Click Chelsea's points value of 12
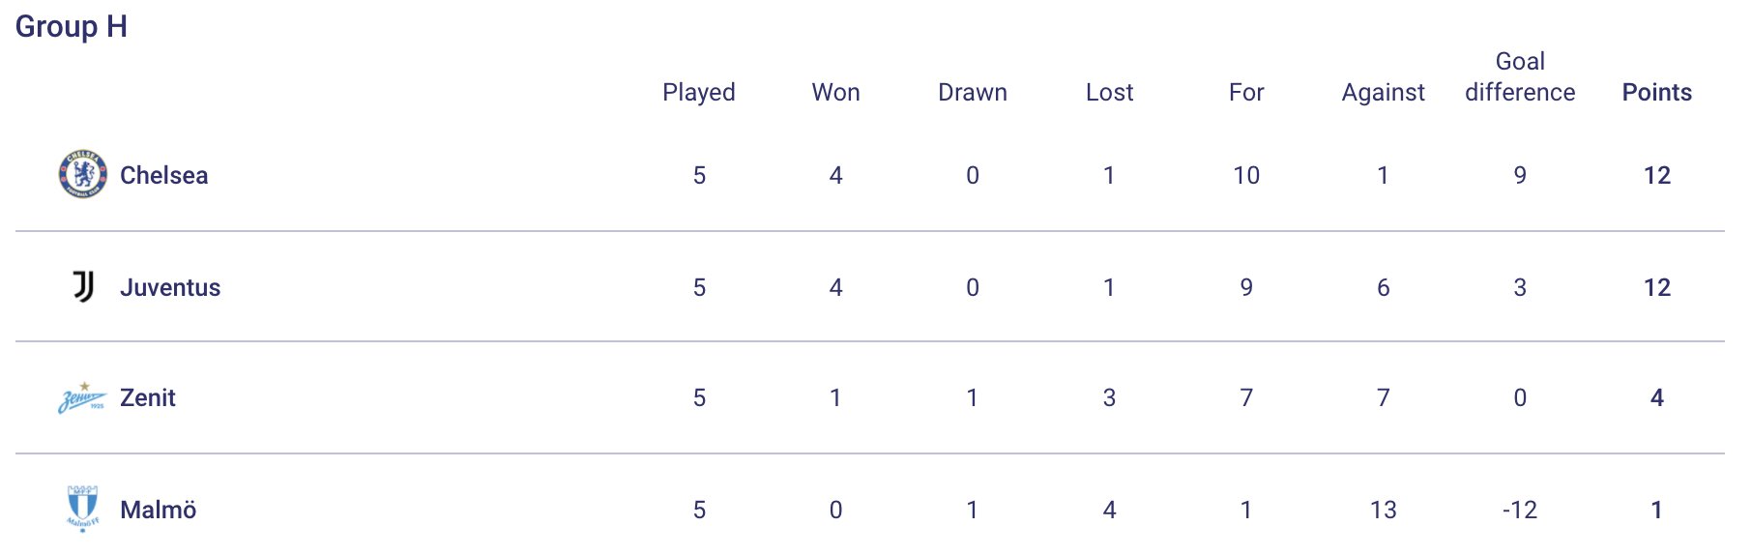The image size is (1752, 555). (1657, 175)
